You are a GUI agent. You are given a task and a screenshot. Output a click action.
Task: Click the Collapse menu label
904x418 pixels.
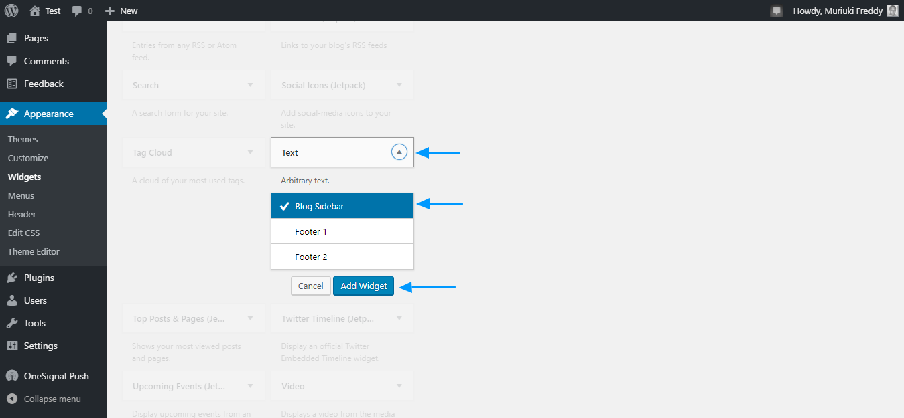coord(52,399)
